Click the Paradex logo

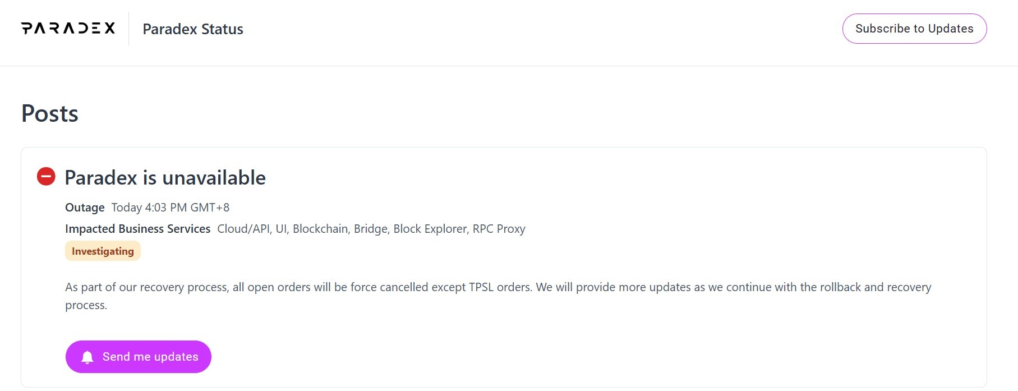pyautogui.click(x=68, y=28)
